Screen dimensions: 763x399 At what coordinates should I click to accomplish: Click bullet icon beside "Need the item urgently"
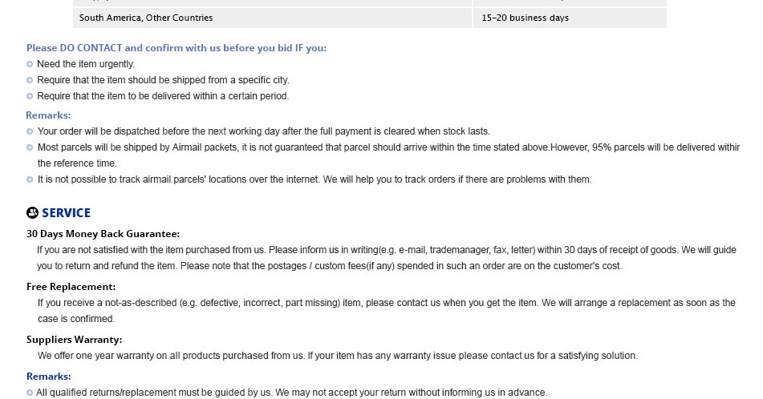point(30,64)
